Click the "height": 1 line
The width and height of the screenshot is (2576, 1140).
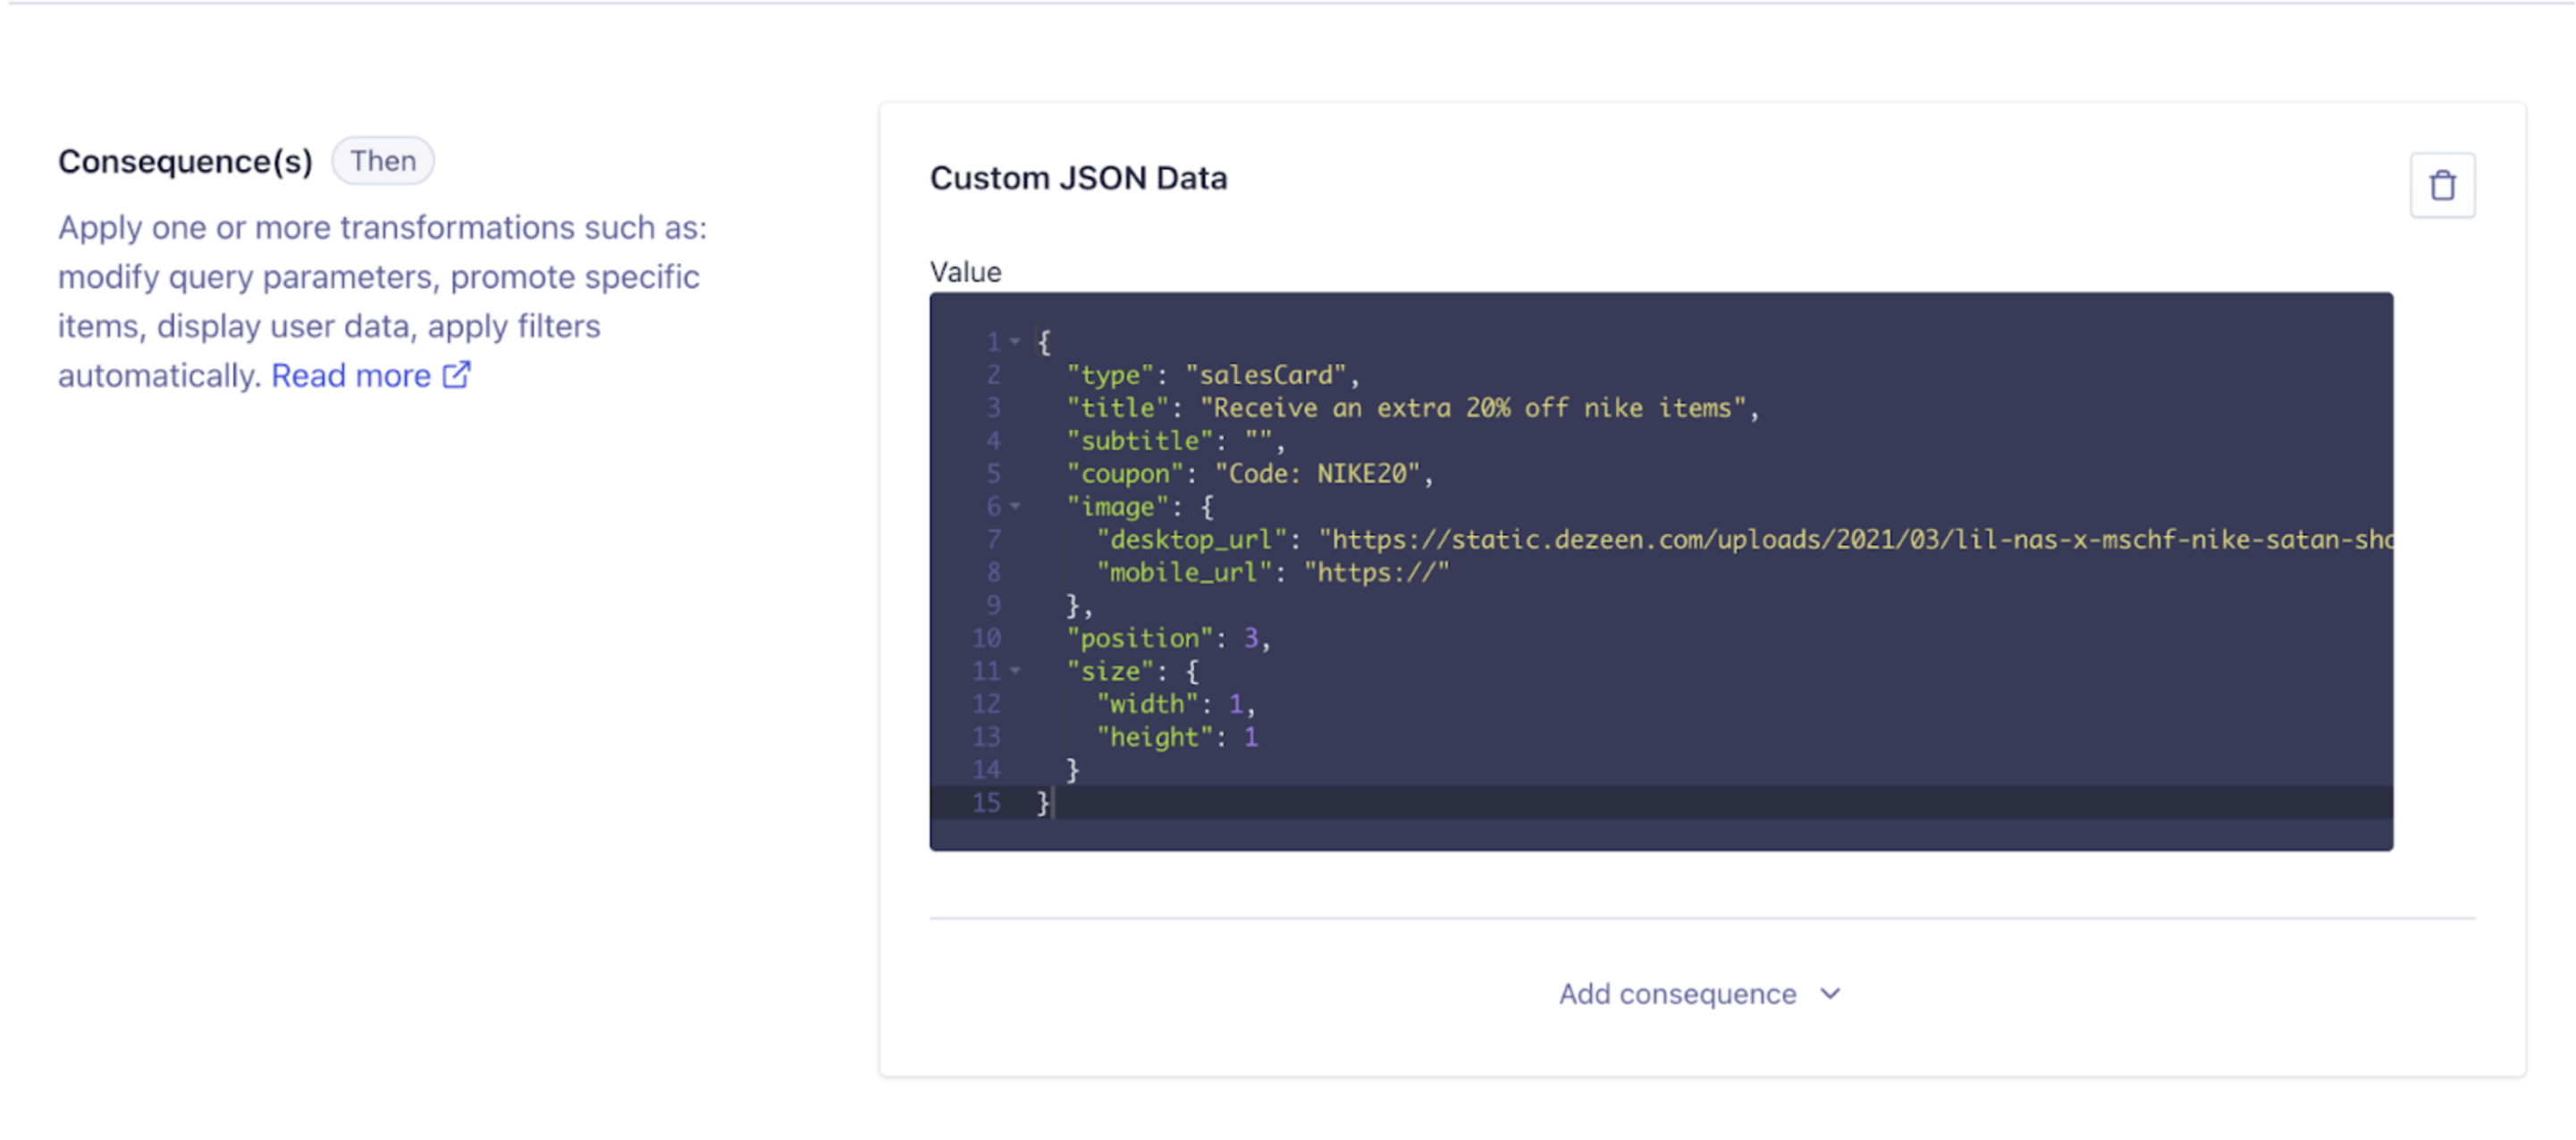(1177, 736)
